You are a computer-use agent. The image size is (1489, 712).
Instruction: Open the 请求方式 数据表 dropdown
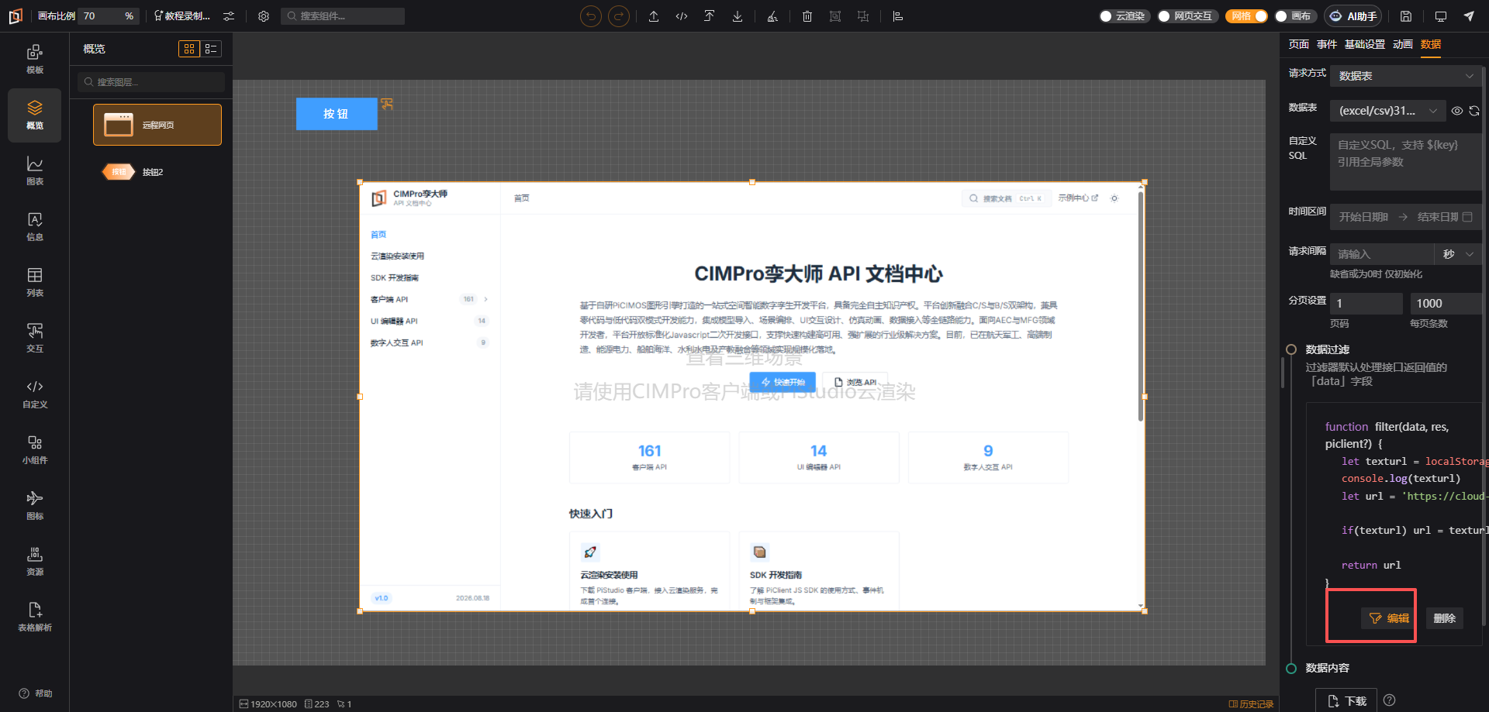[x=1406, y=76]
